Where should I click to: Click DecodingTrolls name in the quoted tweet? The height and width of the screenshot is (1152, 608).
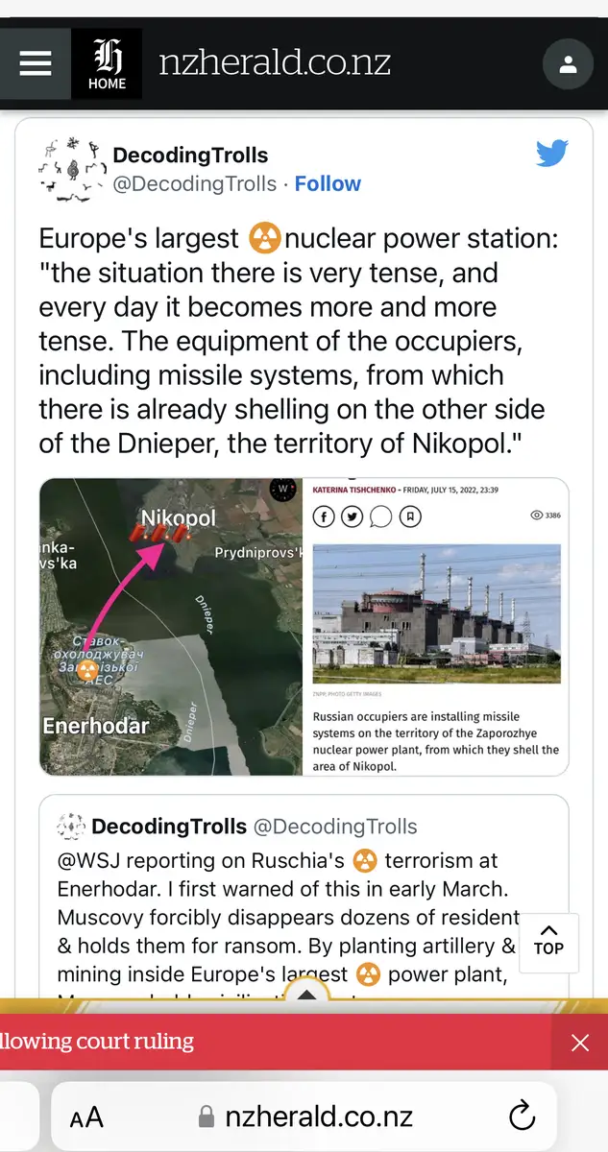point(169,827)
